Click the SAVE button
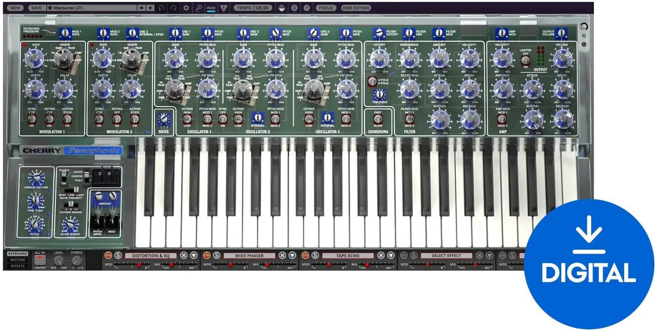656x331 pixels. pyautogui.click(x=36, y=8)
